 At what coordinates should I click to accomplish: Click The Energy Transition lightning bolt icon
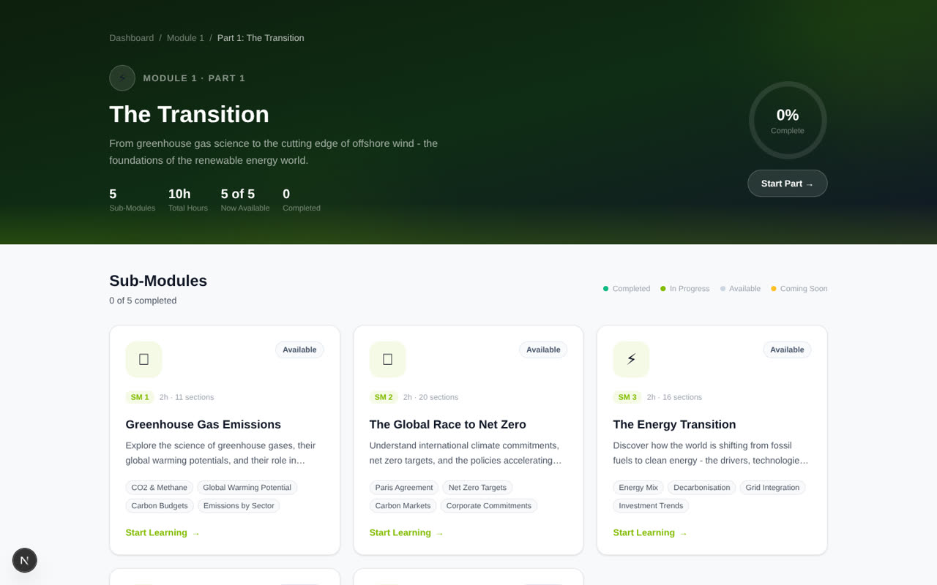631,359
